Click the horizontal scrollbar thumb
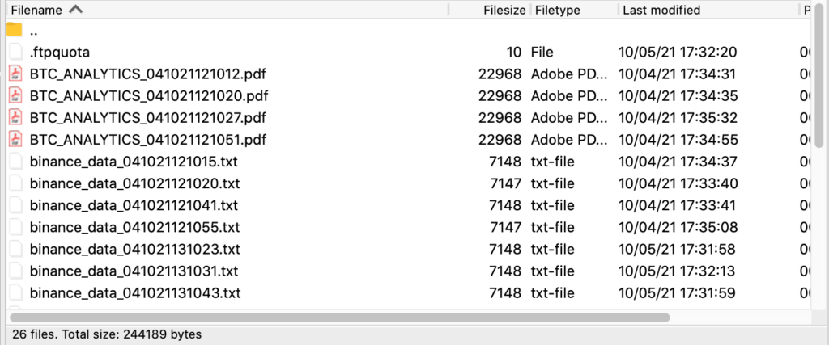This screenshot has width=829, height=345. point(339,318)
